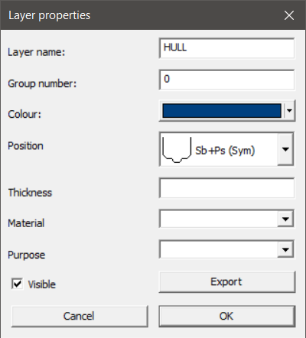Expand the Purpose dropdown arrow

[x=285, y=249]
